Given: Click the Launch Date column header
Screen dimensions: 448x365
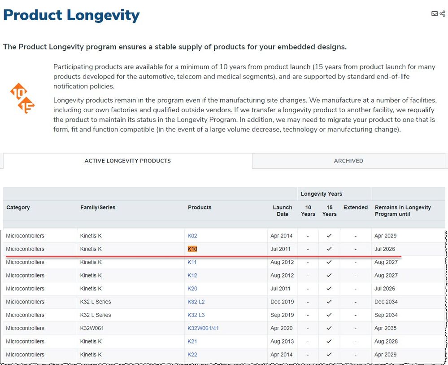Looking at the screenshot, I should 283,211.
